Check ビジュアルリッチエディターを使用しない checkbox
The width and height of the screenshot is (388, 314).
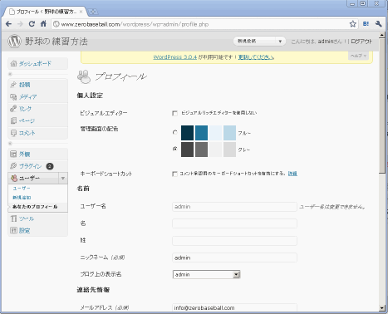click(174, 113)
